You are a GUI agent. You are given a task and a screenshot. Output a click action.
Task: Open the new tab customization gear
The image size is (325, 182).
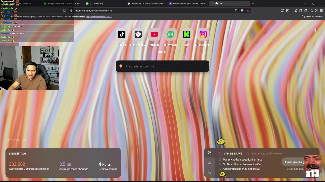pos(316,30)
